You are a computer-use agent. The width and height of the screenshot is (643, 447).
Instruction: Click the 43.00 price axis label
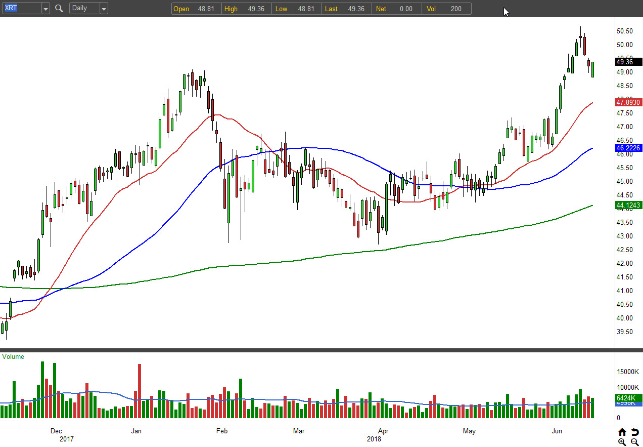625,236
